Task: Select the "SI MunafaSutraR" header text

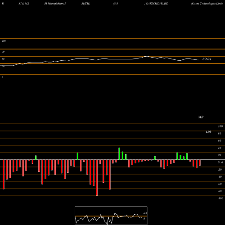Action: (55, 4)
